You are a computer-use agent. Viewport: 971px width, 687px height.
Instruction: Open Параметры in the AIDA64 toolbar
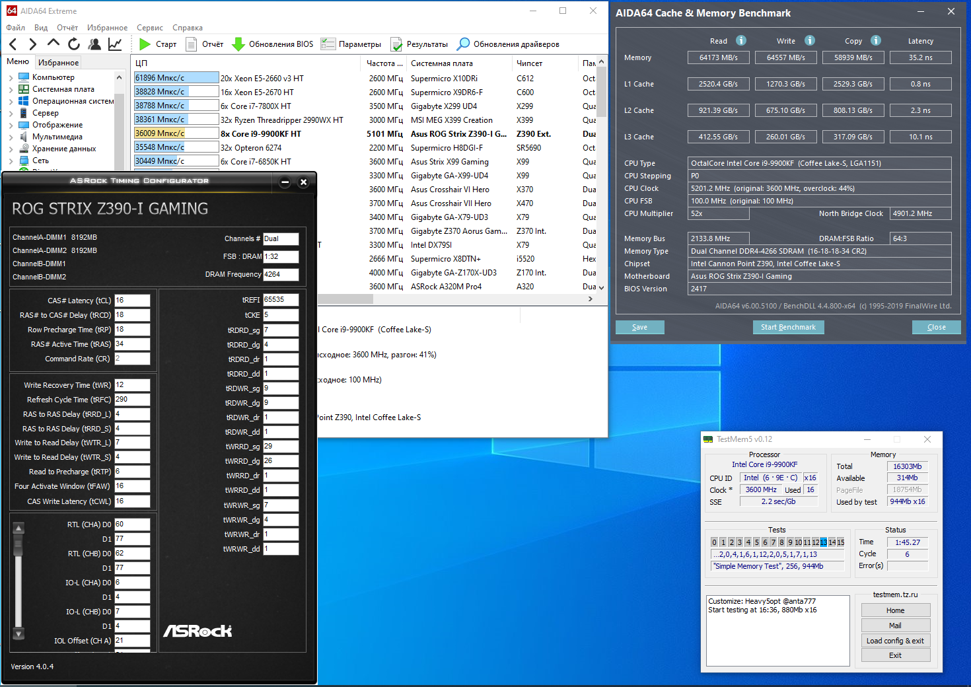coord(351,44)
